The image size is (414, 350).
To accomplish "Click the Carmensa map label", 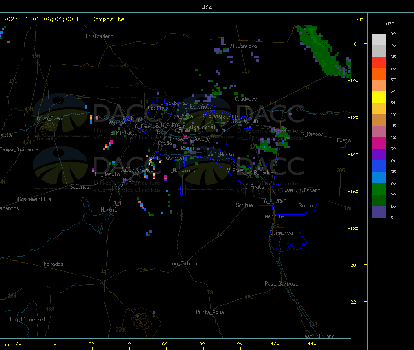I will coord(282,233).
